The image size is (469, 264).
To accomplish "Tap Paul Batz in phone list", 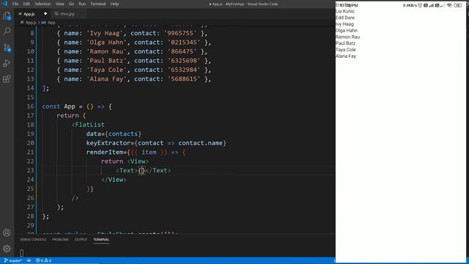I will (x=345, y=43).
